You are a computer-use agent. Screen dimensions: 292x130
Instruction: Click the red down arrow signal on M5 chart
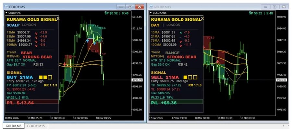(x=65, y=64)
